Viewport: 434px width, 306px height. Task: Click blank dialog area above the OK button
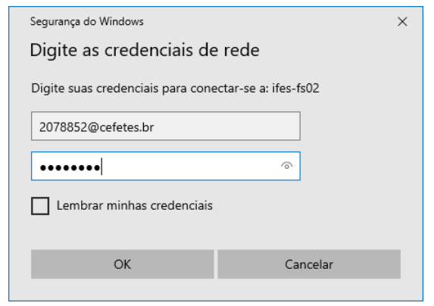tap(123, 233)
